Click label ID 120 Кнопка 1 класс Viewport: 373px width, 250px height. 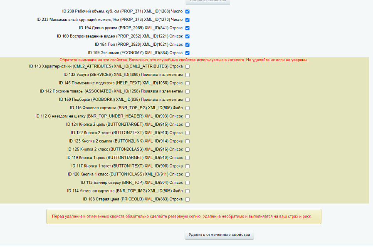pyautogui.click(x=125, y=174)
